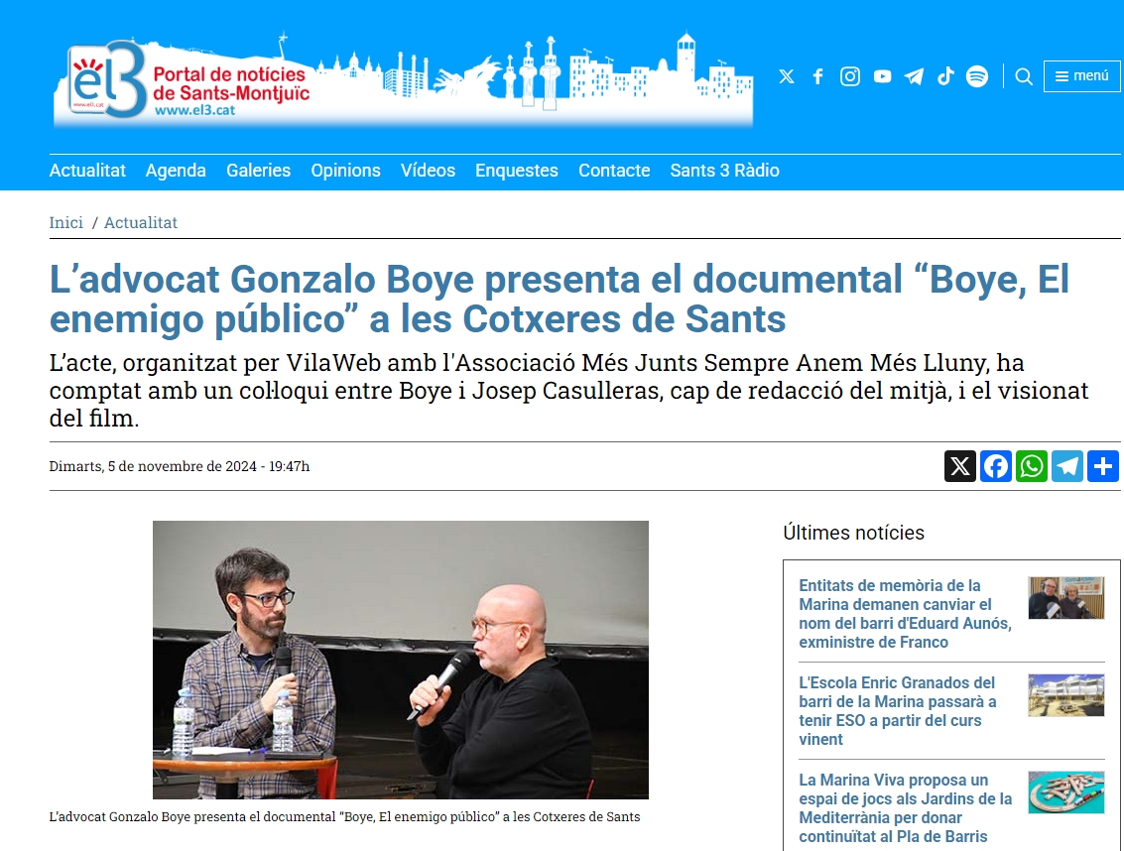
Task: Expand more sharing options plus button
Action: coord(1103,466)
